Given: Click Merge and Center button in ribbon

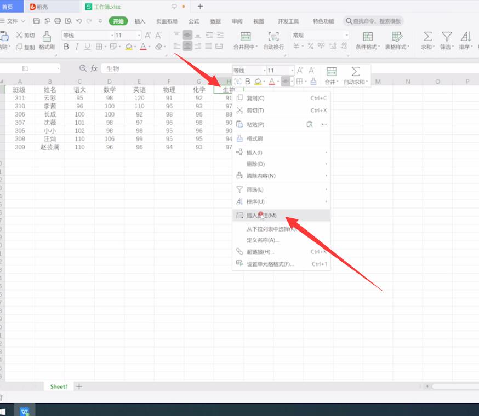Looking at the screenshot, I should pos(246,41).
